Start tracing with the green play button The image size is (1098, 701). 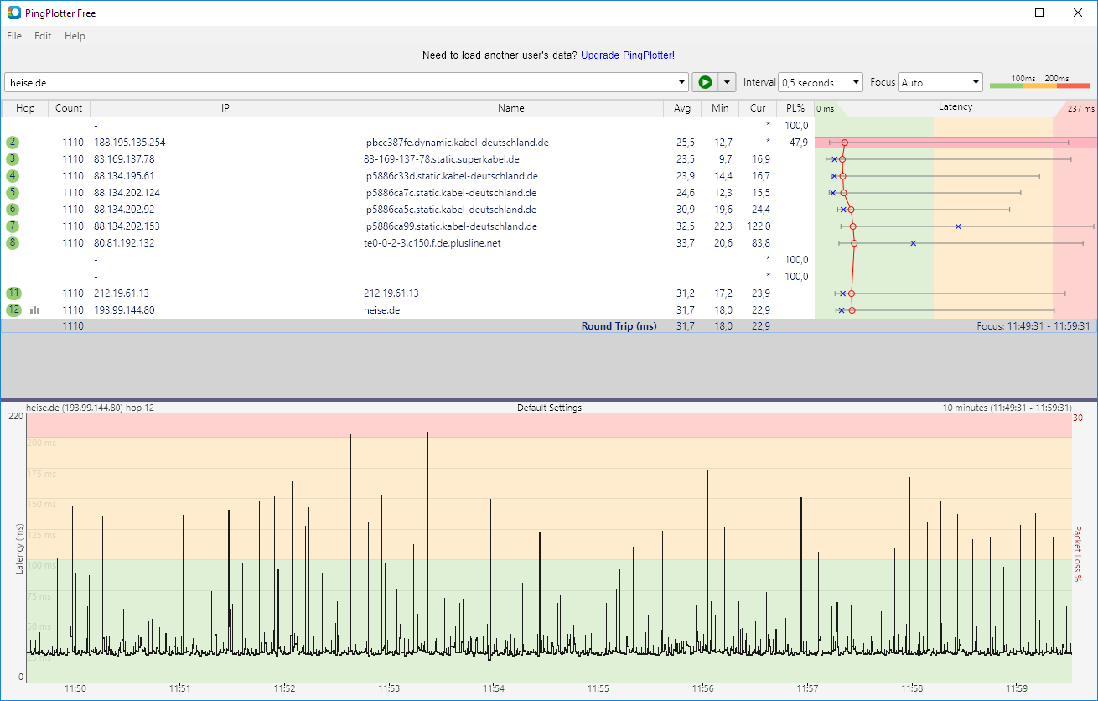tap(705, 82)
